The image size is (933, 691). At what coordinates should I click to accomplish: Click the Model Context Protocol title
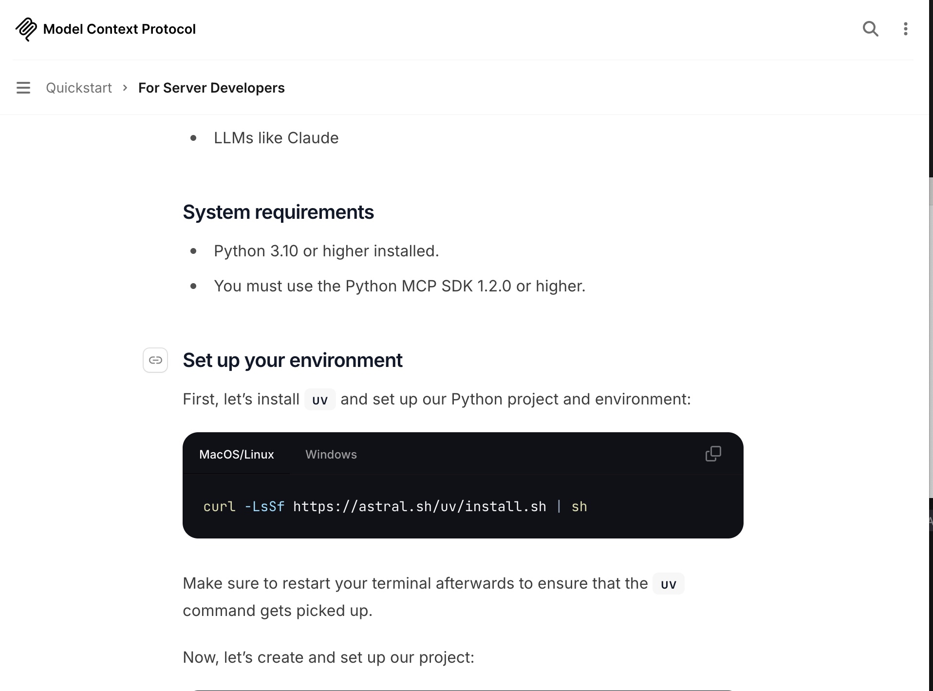click(119, 29)
